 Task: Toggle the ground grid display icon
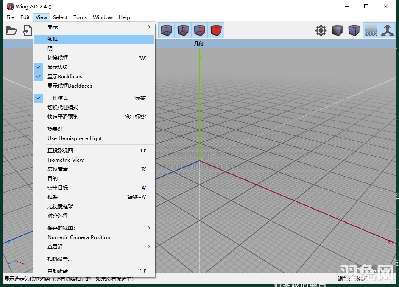click(371, 30)
